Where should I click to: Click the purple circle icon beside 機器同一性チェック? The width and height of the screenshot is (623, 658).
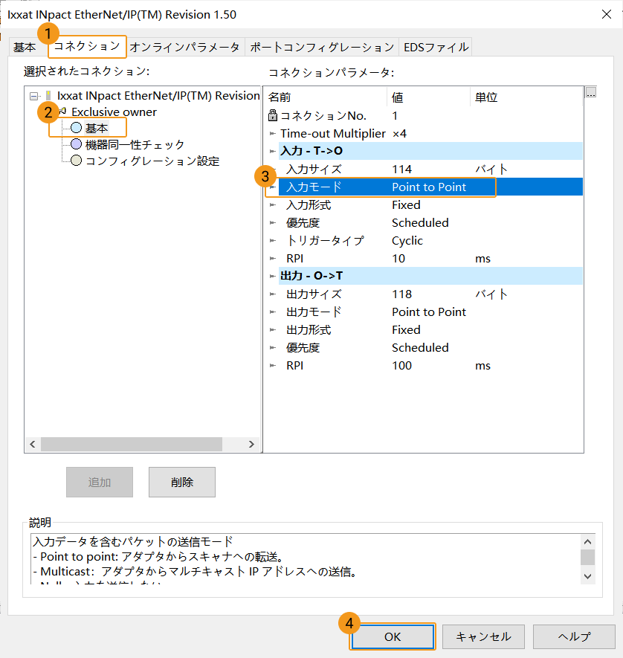click(x=76, y=144)
